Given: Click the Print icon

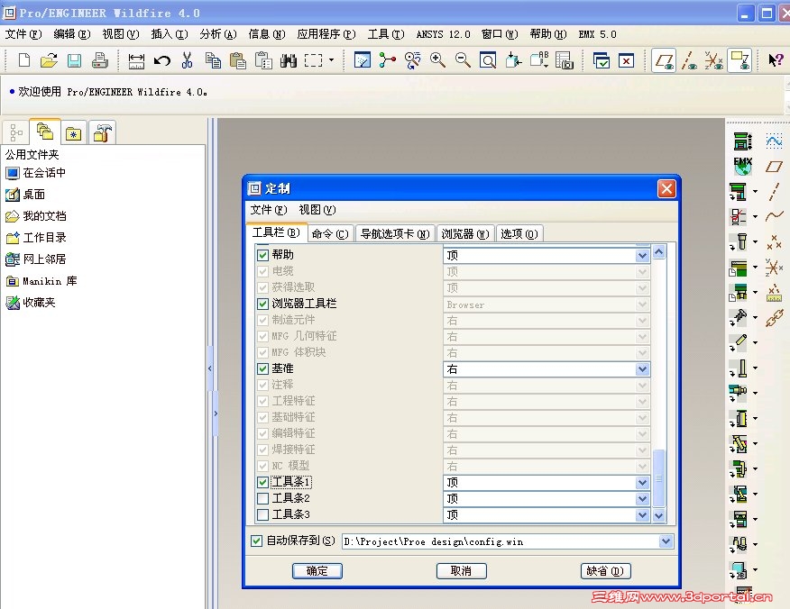Looking at the screenshot, I should click(x=100, y=61).
